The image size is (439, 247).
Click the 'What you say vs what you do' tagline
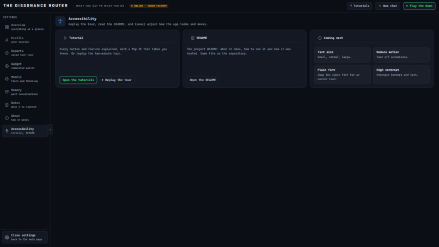[x=100, y=6]
